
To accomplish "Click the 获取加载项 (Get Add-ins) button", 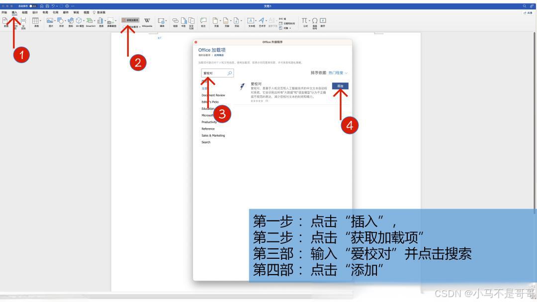I will 130,20.
